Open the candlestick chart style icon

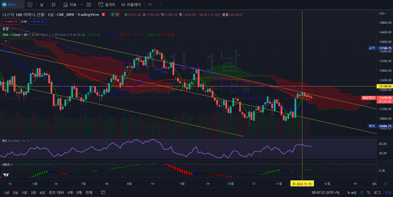click(54, 5)
